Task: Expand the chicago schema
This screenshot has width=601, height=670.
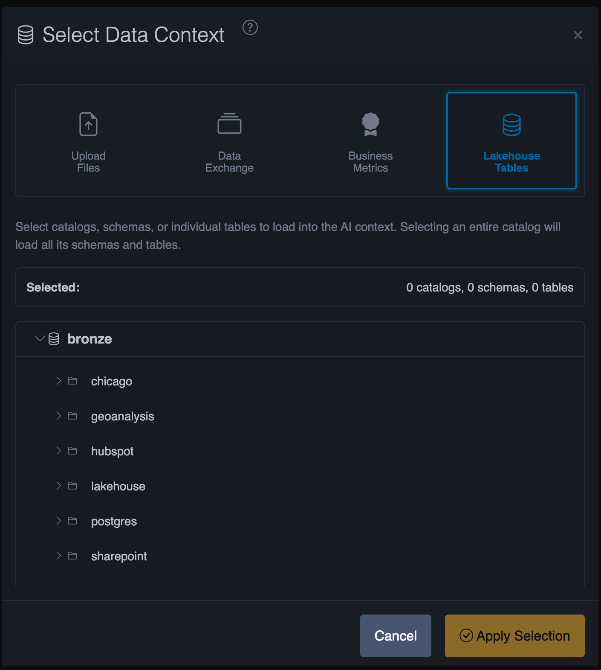Action: coord(58,381)
